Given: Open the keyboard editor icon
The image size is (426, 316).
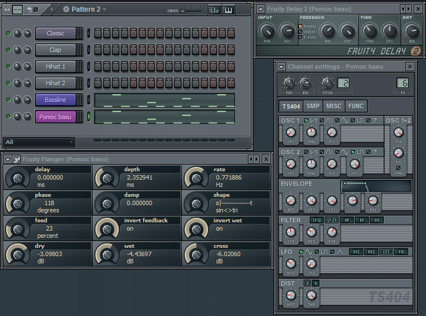Looking at the screenshot, I should coord(227,10).
